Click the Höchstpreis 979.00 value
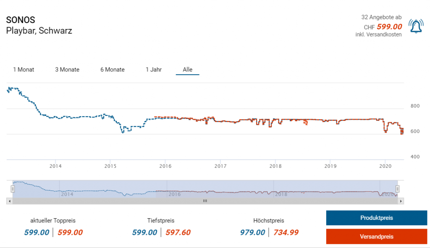430x248 pixels. pyautogui.click(x=252, y=232)
